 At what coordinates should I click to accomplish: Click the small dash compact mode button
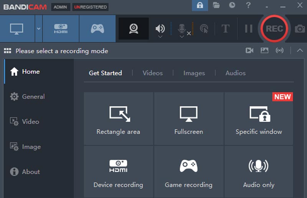[x=267, y=6]
